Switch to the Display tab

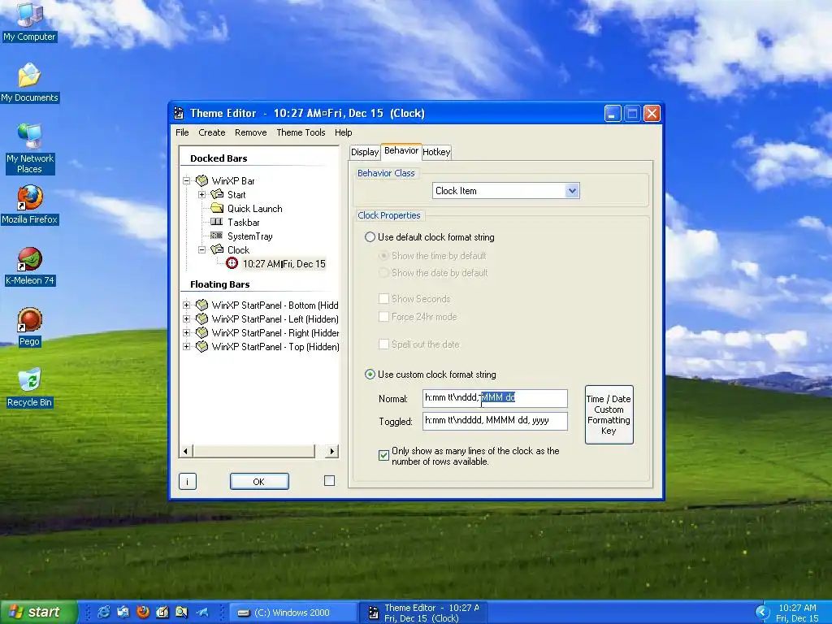point(365,152)
